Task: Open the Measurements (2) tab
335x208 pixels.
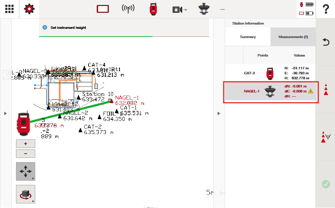Action: [x=293, y=37]
